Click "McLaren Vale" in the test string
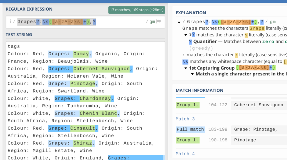This screenshot has width=287, height=160. 86,76
